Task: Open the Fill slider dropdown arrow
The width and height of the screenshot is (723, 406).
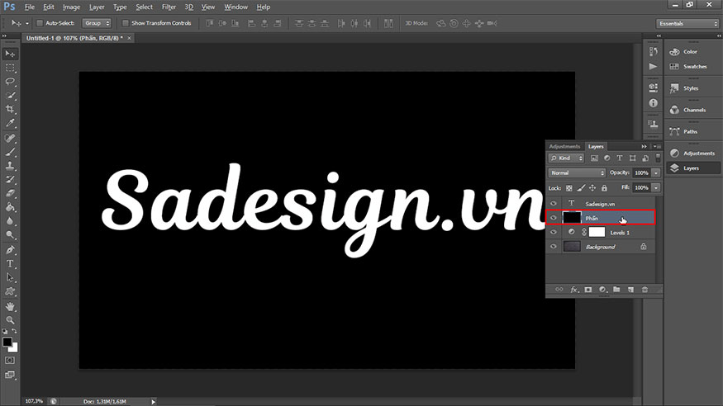Action: point(656,188)
